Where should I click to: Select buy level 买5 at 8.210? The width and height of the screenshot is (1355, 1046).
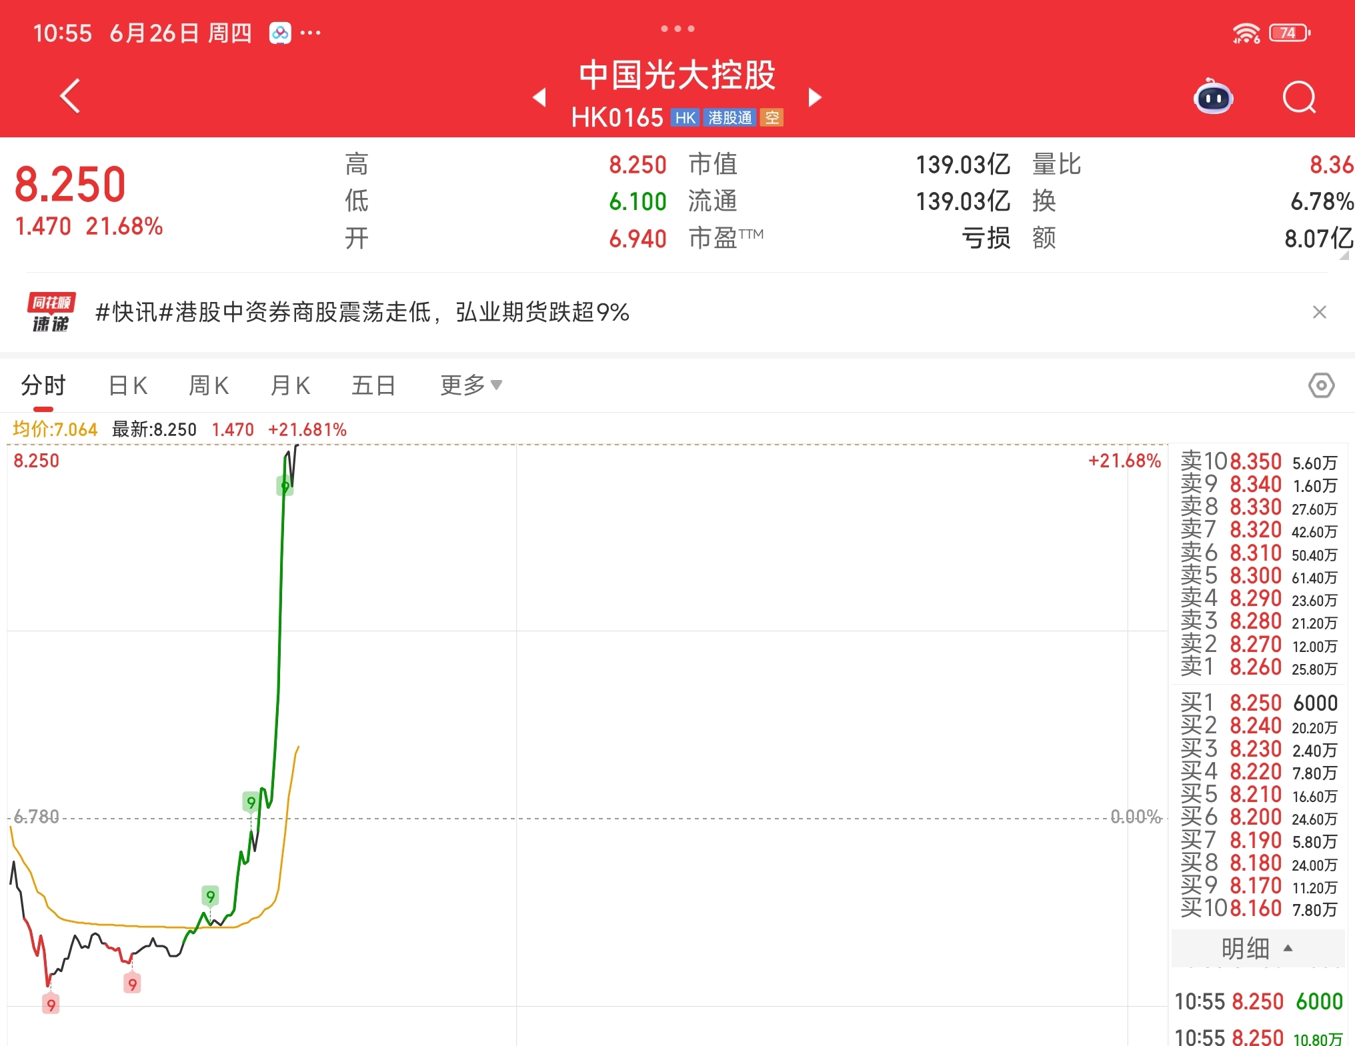(1258, 794)
